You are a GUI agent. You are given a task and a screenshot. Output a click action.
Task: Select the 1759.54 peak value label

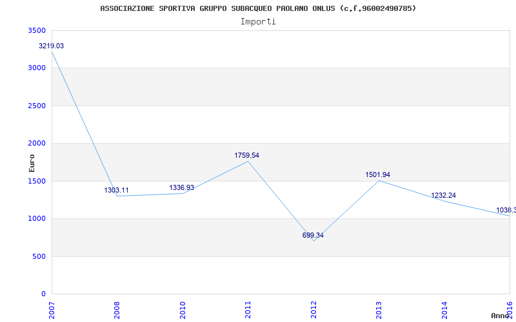click(x=247, y=155)
